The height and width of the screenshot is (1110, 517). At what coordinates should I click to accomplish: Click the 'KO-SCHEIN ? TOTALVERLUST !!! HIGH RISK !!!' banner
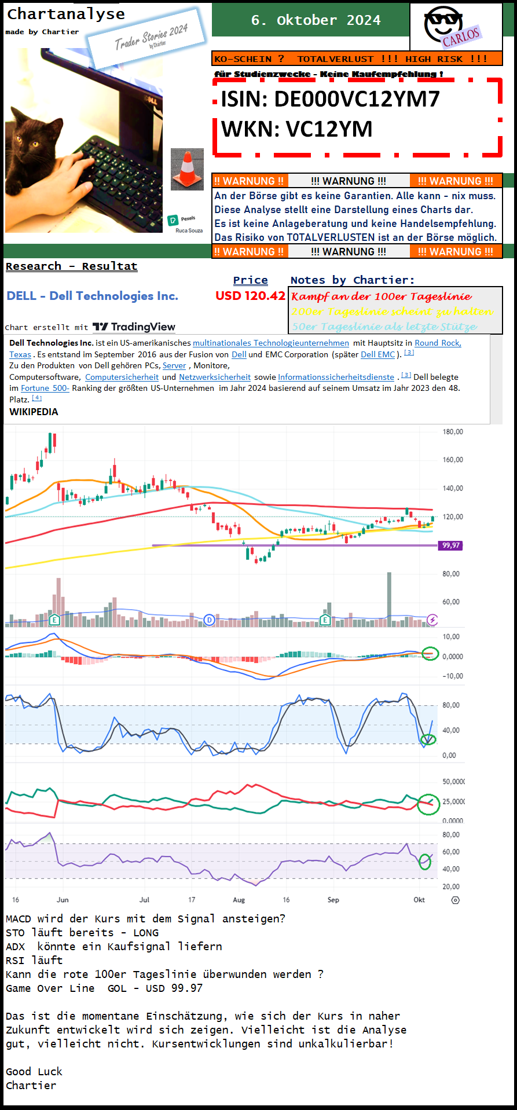pyautogui.click(x=357, y=58)
